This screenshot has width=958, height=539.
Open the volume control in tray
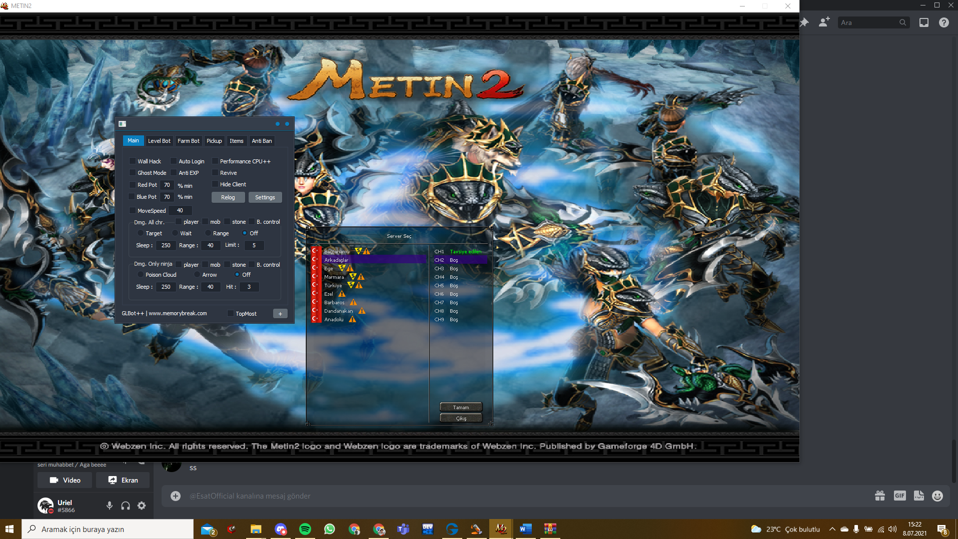(x=892, y=529)
